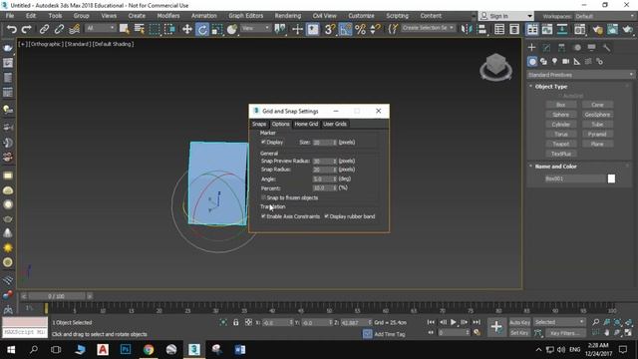Toggle the Scene Explorer icon

[x=499, y=29]
